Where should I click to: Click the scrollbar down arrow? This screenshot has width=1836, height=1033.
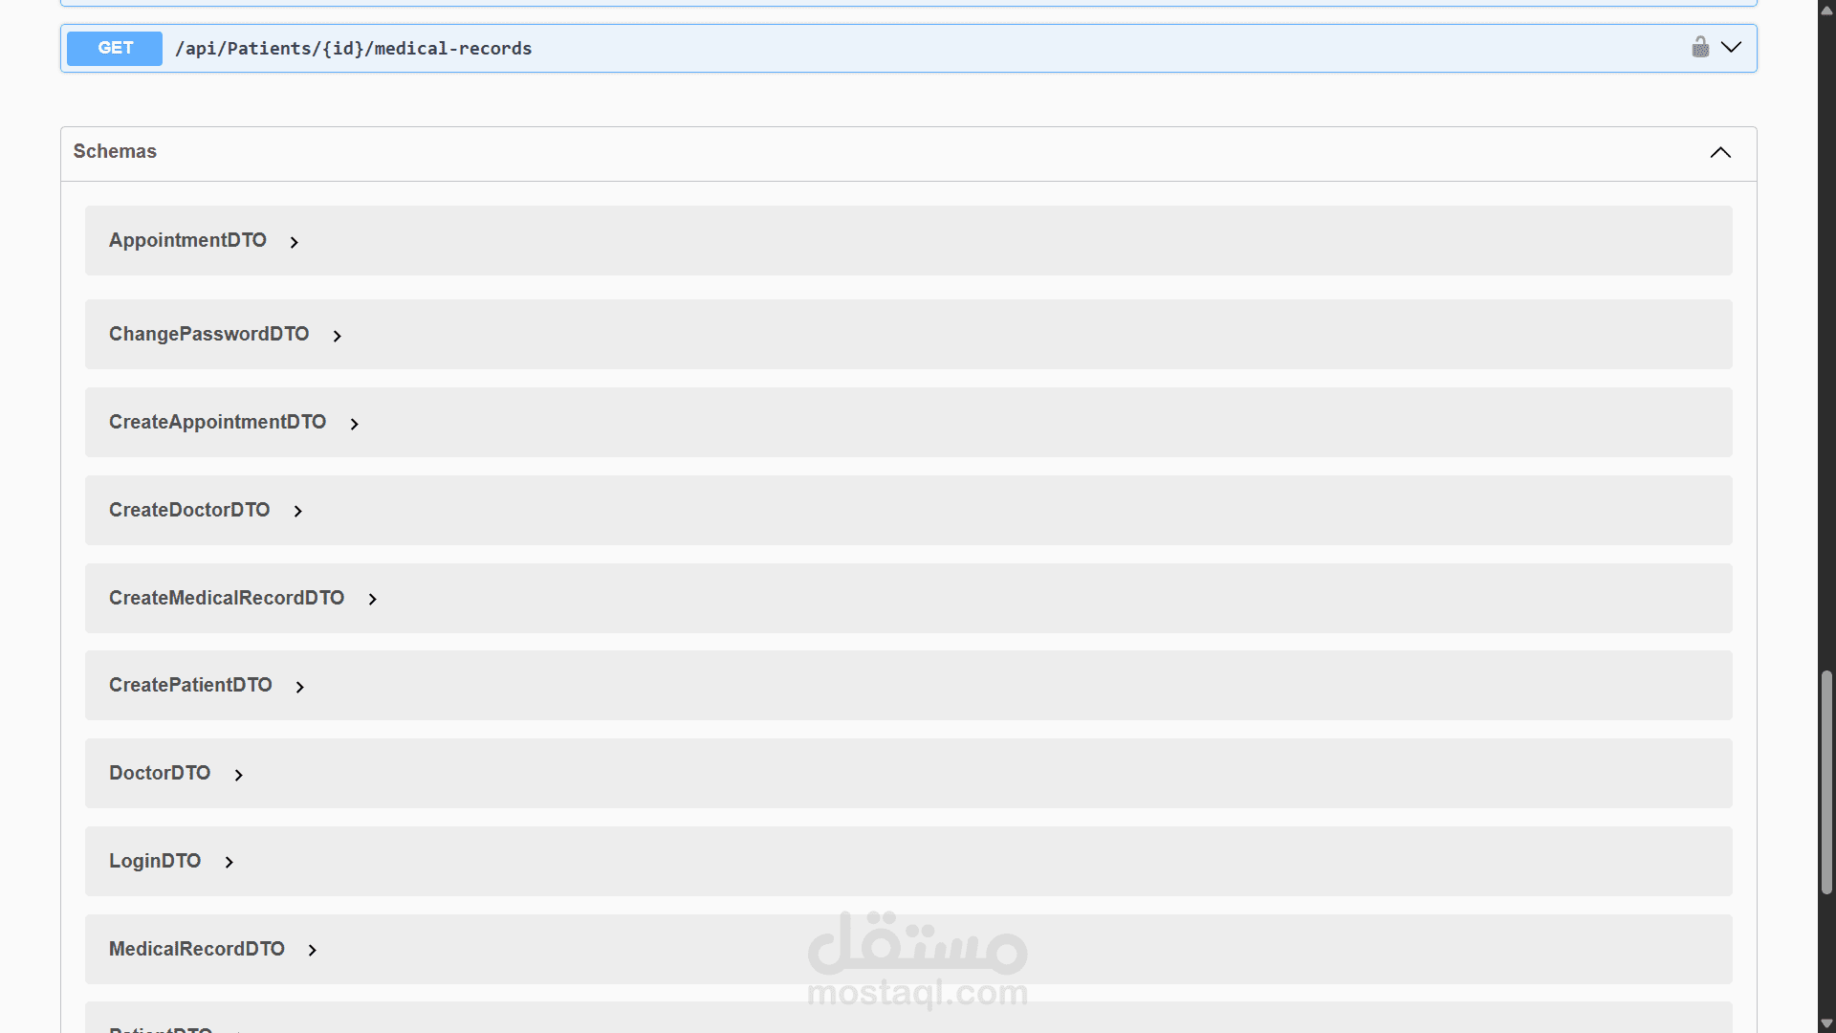pos(1826,1023)
